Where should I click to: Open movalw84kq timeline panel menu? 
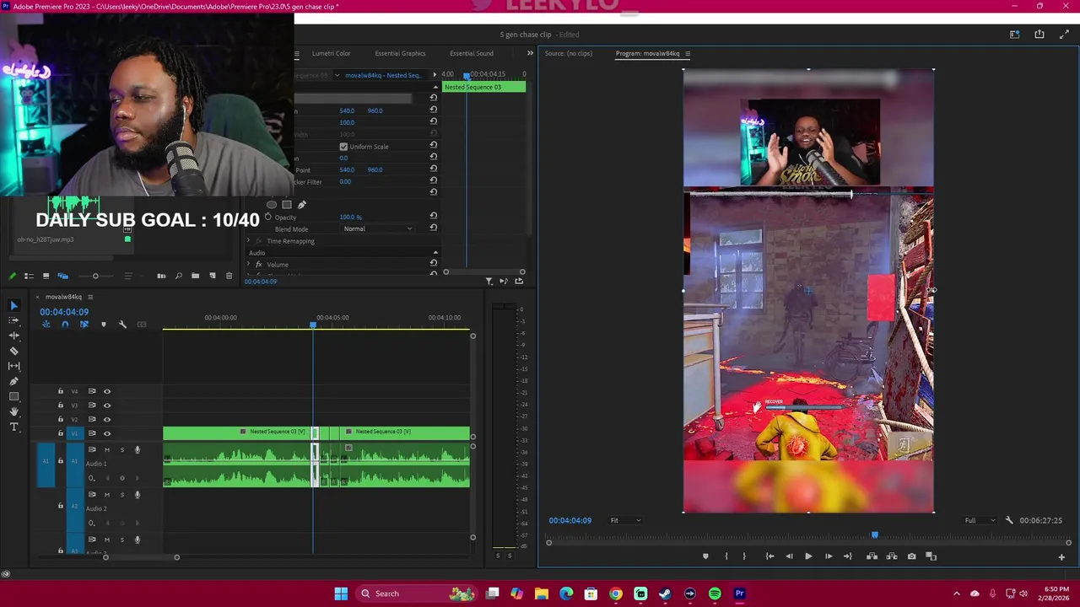coord(90,297)
